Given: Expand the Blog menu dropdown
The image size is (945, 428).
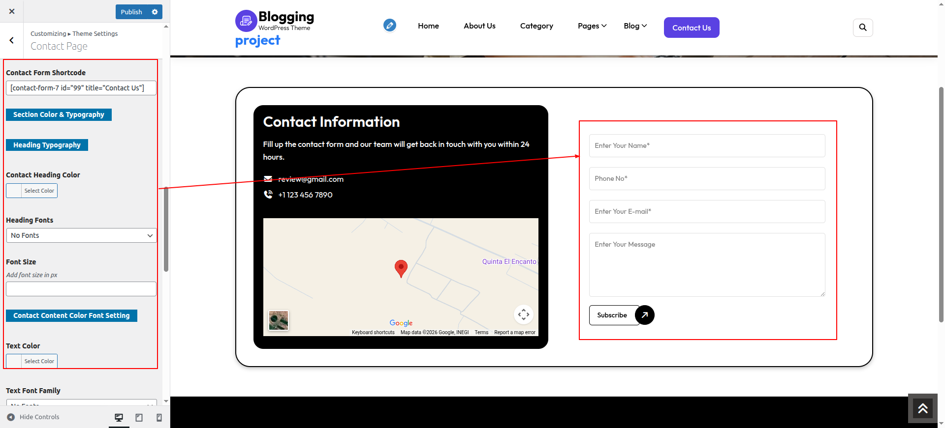Looking at the screenshot, I should [635, 26].
